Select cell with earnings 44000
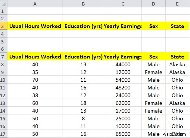This screenshot has width=190, height=138. pyautogui.click(x=123, y=64)
